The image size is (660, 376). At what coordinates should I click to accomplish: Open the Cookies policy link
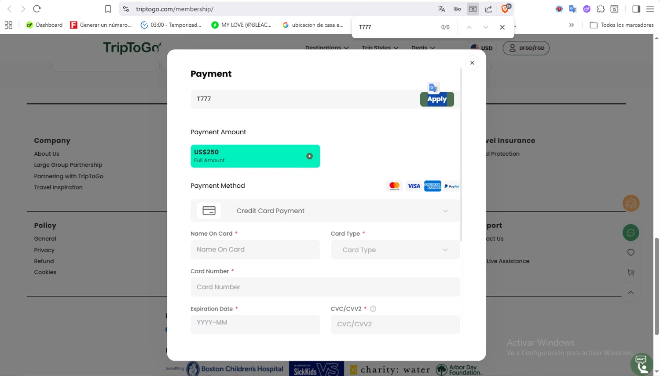coord(45,272)
